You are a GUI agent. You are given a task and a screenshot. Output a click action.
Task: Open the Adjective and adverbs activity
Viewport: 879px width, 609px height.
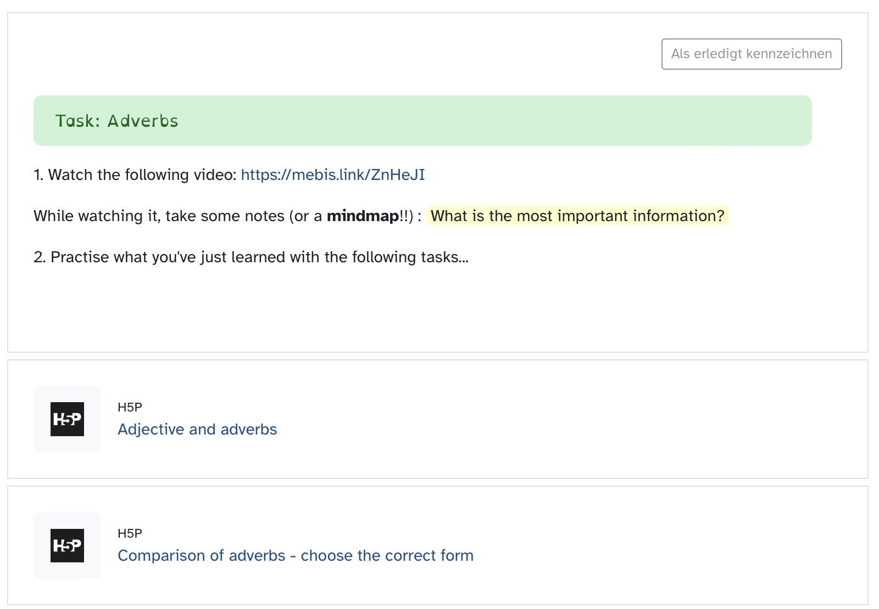tap(197, 429)
